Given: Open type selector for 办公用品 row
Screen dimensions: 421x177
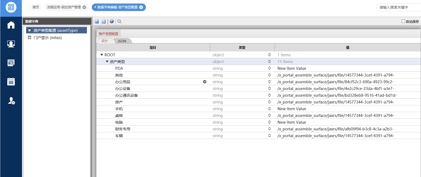Looking at the screenshot, I should click(x=269, y=82).
